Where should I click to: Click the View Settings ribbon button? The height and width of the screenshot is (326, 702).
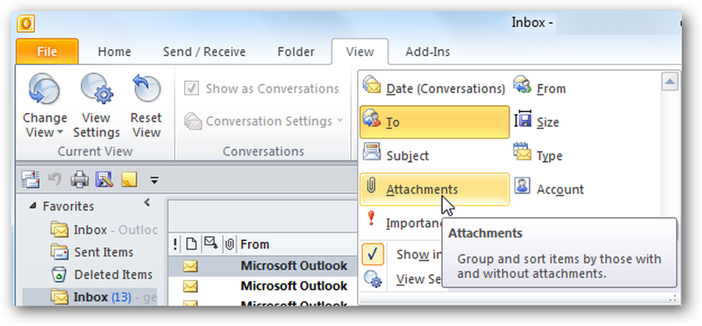97,105
